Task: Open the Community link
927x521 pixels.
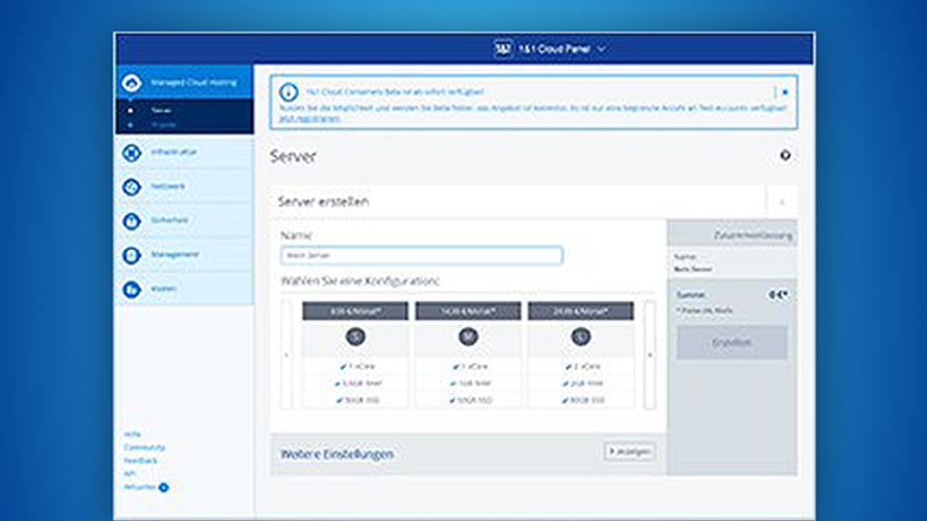Action: pyautogui.click(x=145, y=447)
